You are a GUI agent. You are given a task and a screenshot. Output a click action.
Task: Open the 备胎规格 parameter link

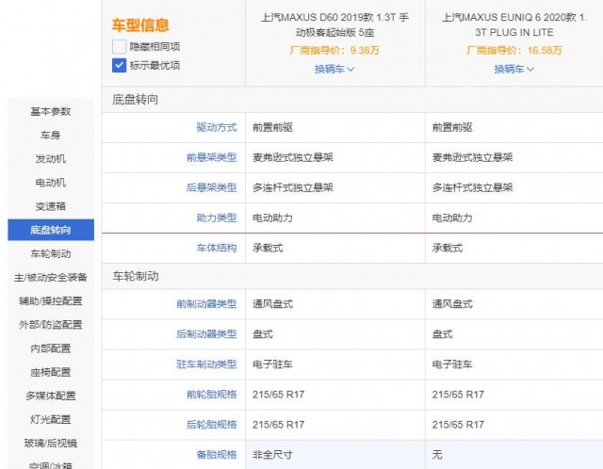point(217,455)
